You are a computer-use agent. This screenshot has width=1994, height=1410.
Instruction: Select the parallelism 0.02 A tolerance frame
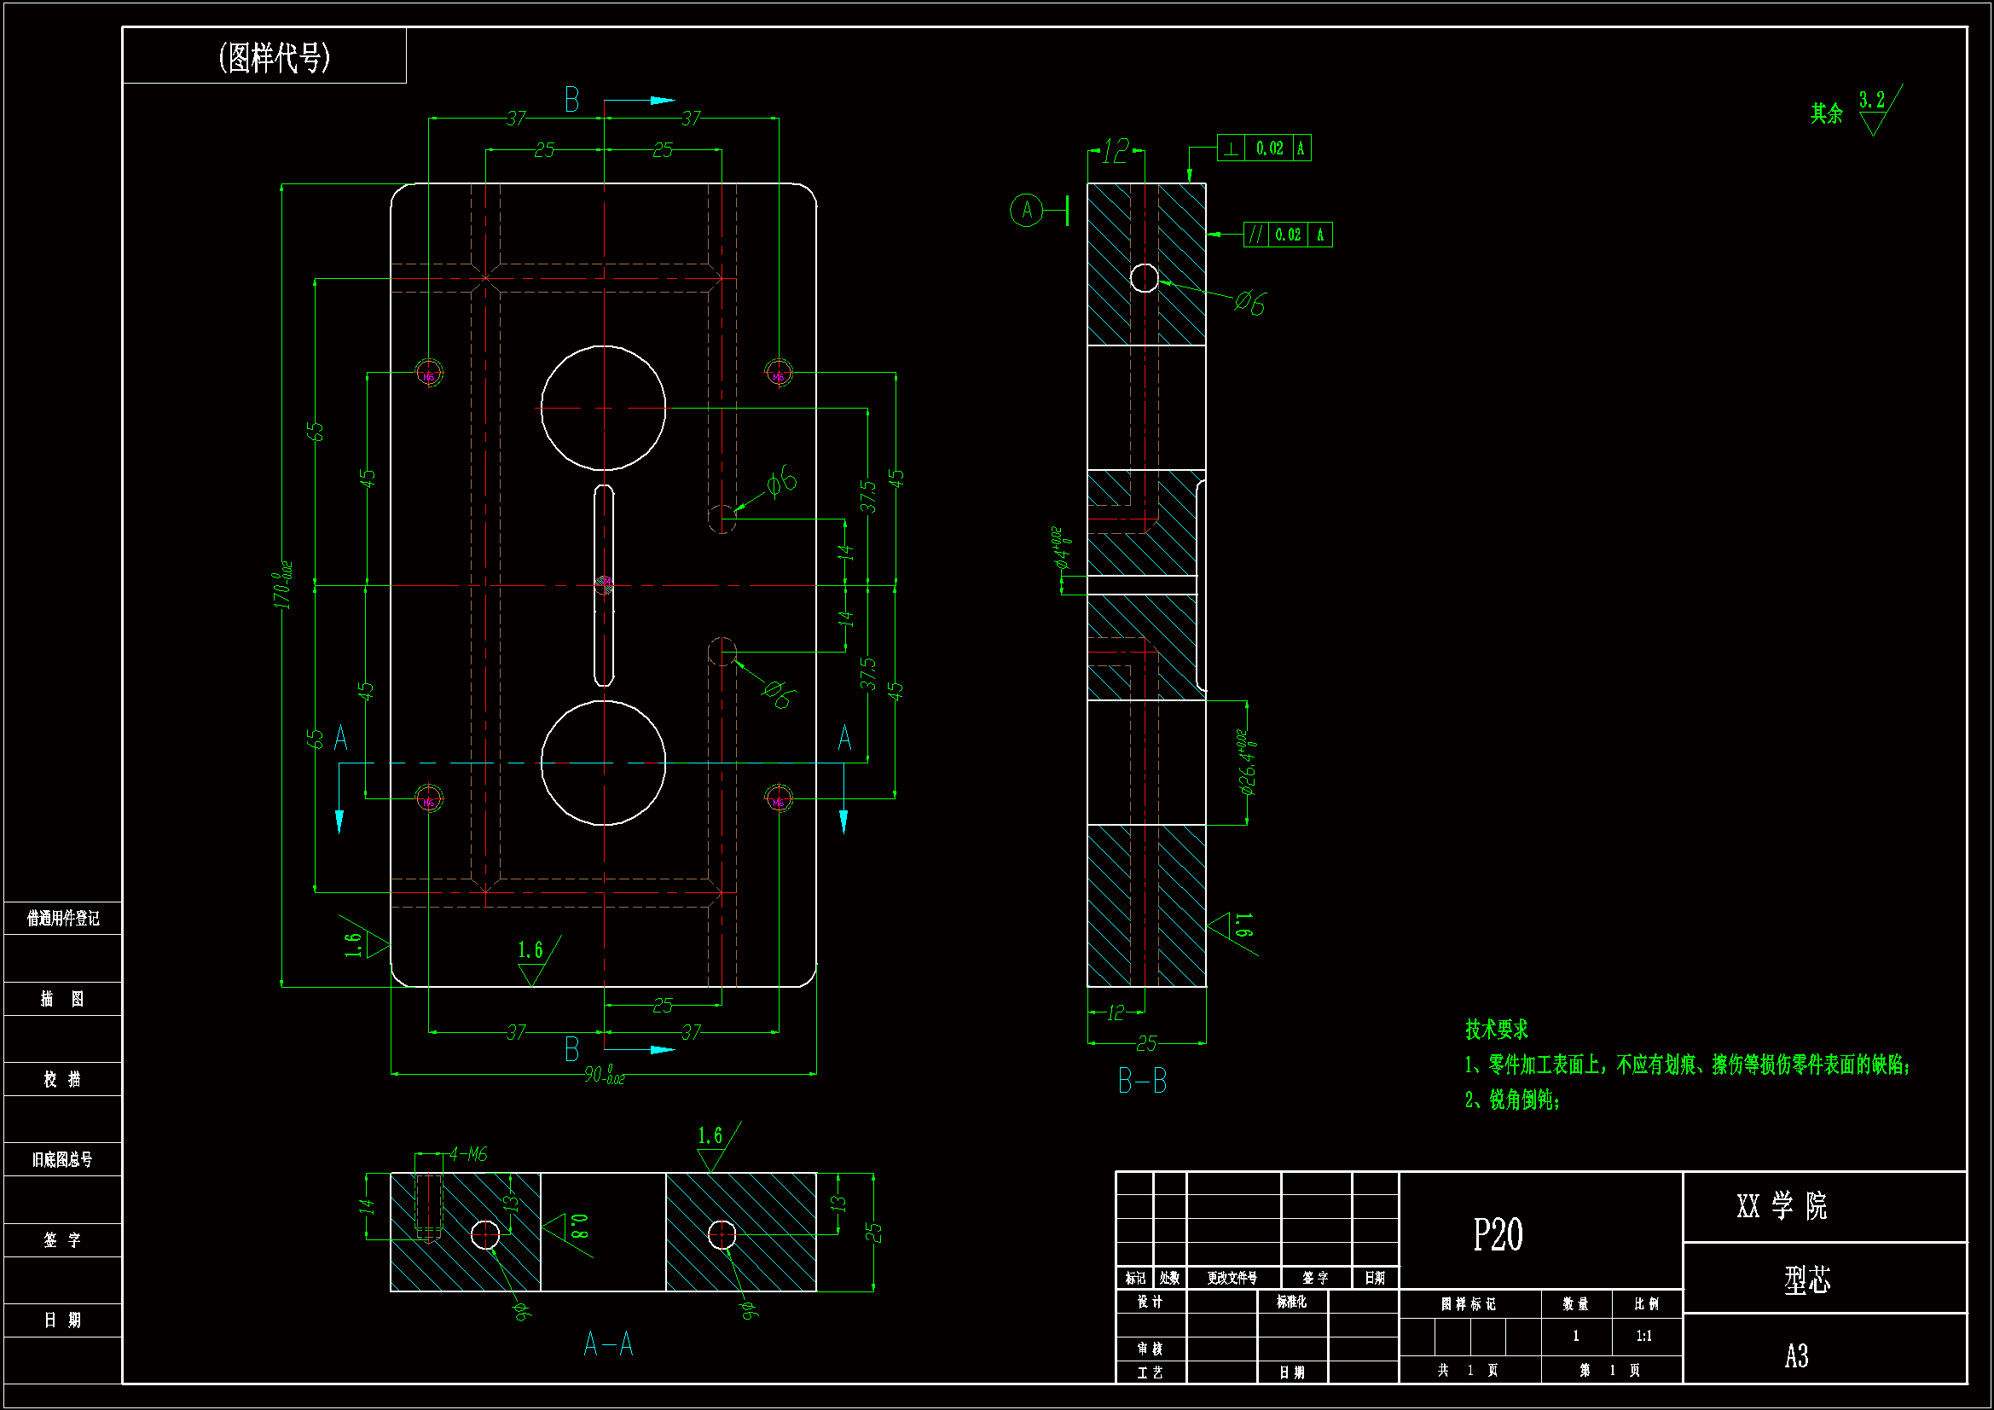[1287, 235]
